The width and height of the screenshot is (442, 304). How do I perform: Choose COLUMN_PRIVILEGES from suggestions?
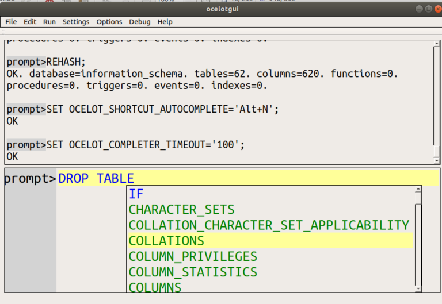click(x=270, y=256)
